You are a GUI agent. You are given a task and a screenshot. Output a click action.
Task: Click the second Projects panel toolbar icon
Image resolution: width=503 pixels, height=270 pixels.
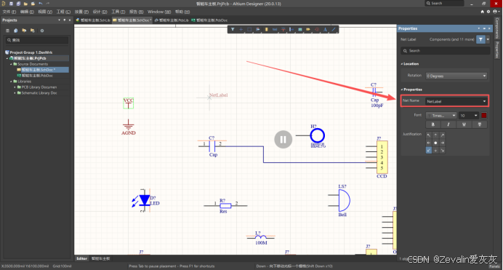[x=16, y=31]
